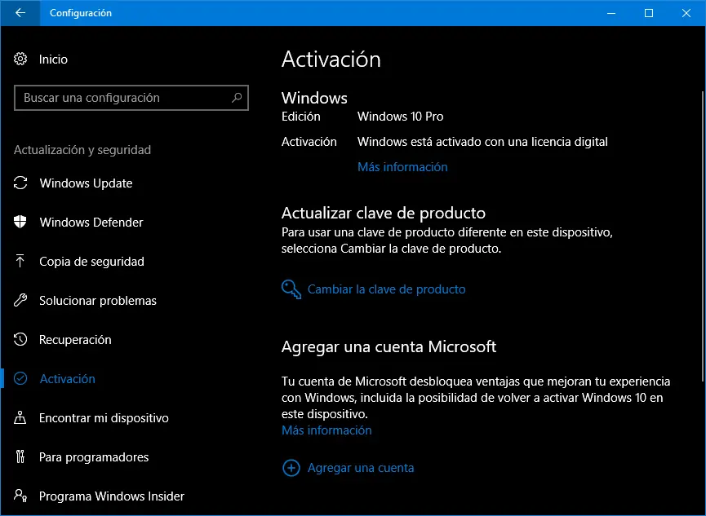Click the Buscar una configuración search box
Image resolution: width=706 pixels, height=516 pixels.
pyautogui.click(x=131, y=98)
